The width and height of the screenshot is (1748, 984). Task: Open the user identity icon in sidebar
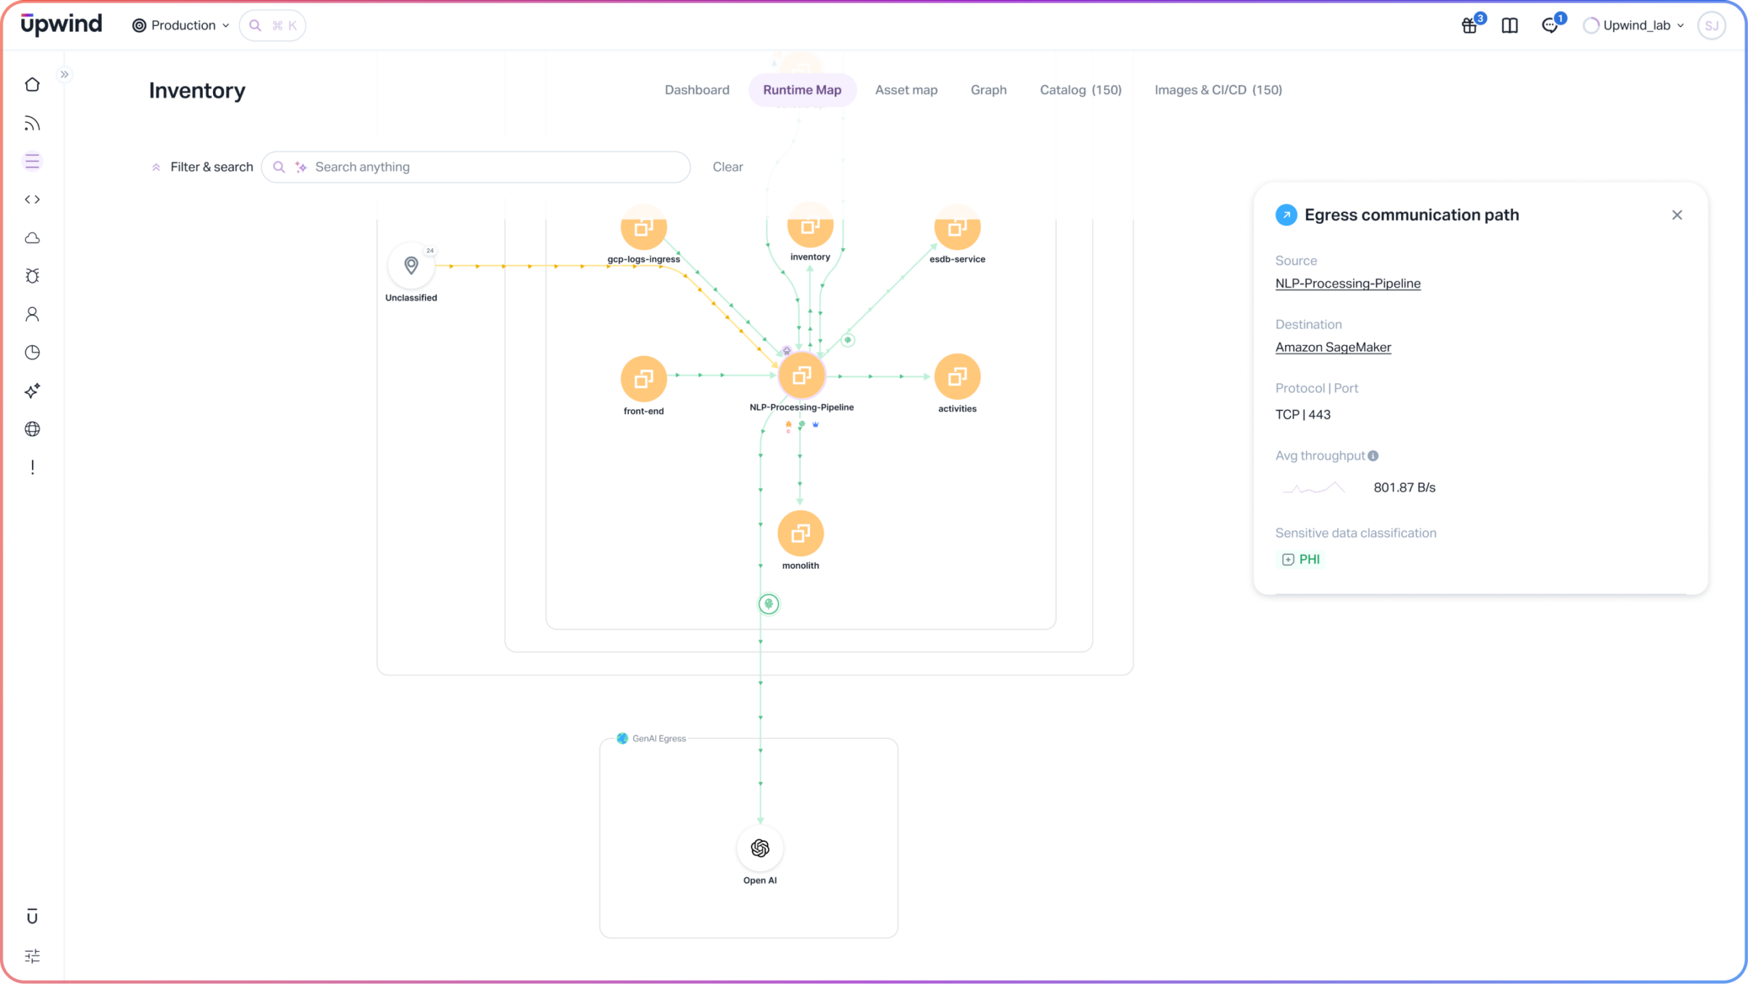(x=32, y=314)
